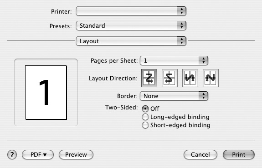Viewport: 262px width, 168px height.
Task: Pick the top-to-bottom right-starting N layout direction
Action: 211,78
